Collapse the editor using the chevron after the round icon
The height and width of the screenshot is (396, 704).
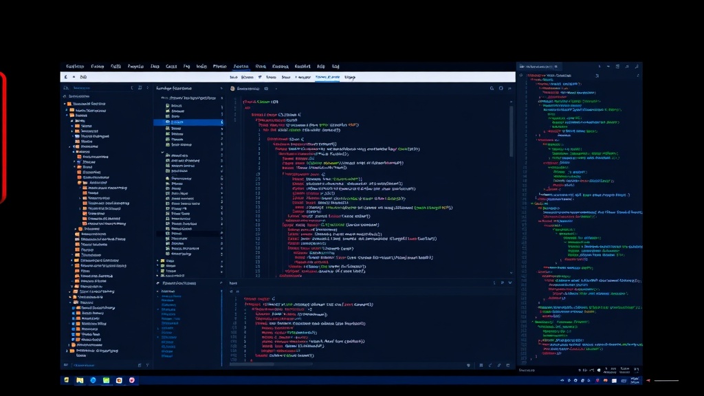click(x=509, y=89)
